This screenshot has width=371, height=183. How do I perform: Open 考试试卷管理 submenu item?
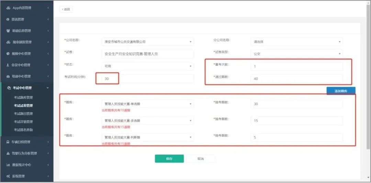point(23,106)
